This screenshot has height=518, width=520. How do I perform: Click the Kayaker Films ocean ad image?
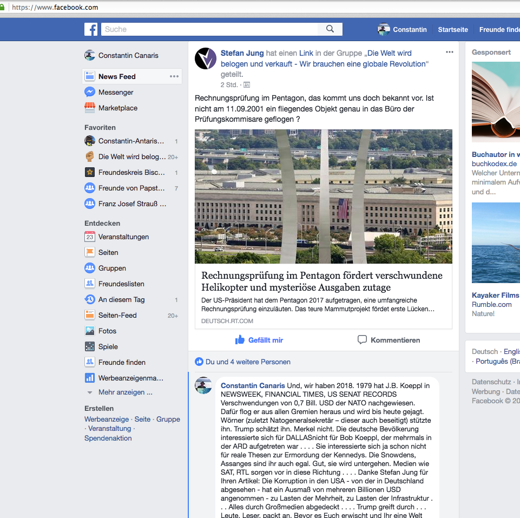tap(496, 242)
